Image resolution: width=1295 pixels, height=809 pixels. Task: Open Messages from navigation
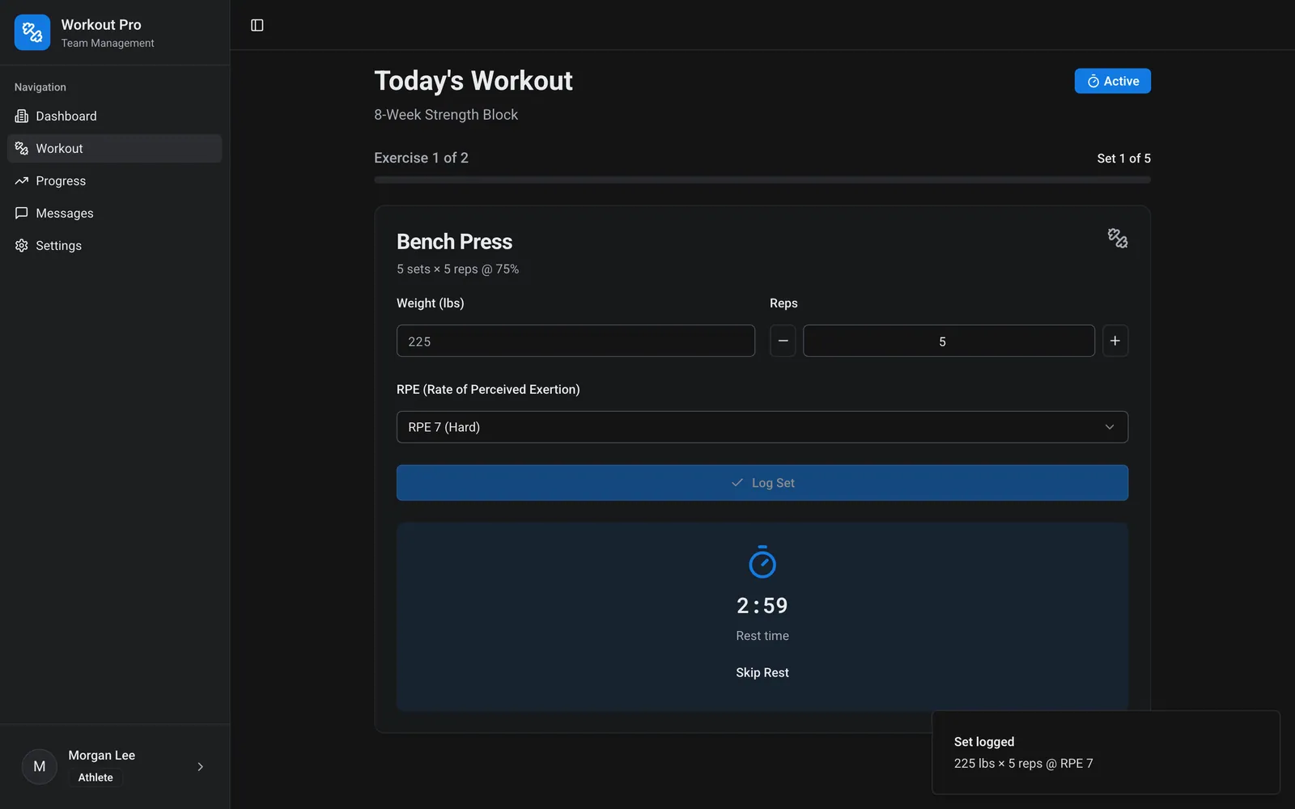(x=114, y=214)
